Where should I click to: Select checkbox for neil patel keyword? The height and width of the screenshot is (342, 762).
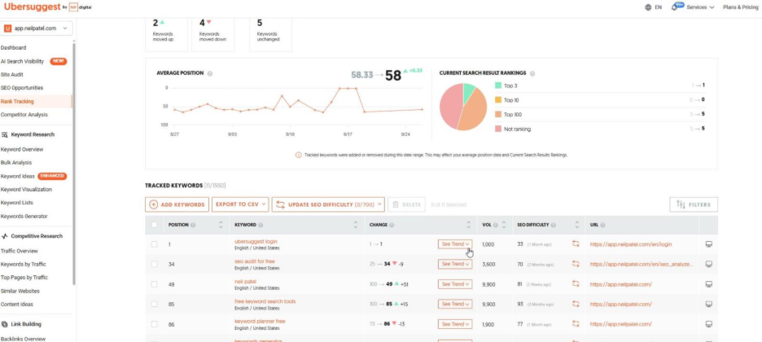(154, 284)
